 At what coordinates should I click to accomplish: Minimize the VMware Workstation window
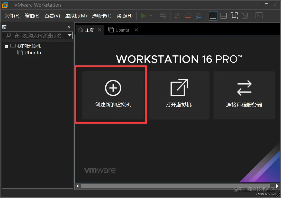point(258,5)
